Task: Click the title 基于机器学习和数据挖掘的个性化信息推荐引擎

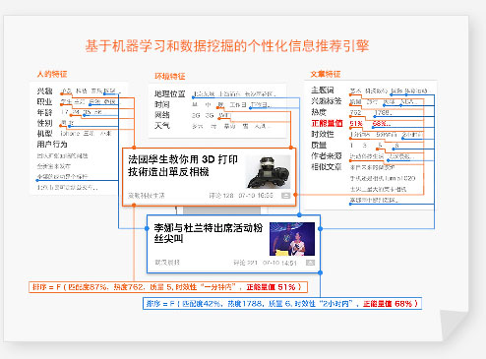Action: [x=227, y=46]
